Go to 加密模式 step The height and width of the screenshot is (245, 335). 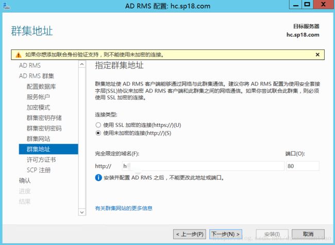[38, 107]
